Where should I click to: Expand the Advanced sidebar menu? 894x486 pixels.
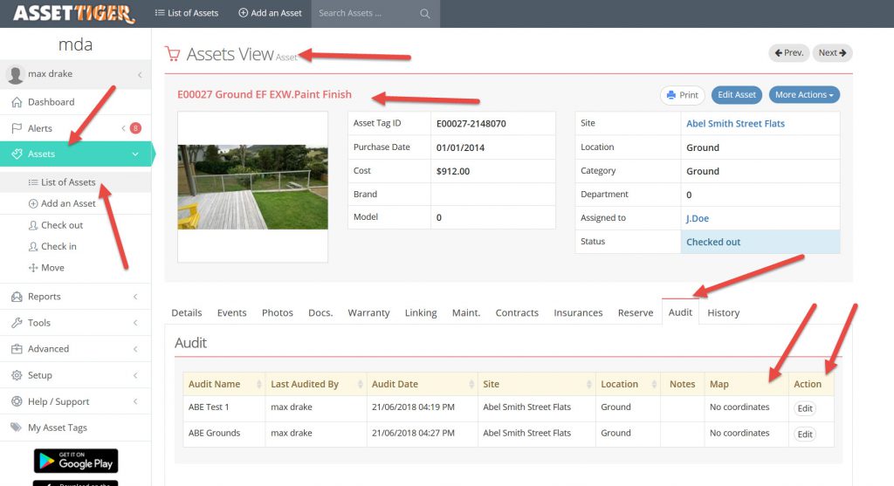click(134, 349)
